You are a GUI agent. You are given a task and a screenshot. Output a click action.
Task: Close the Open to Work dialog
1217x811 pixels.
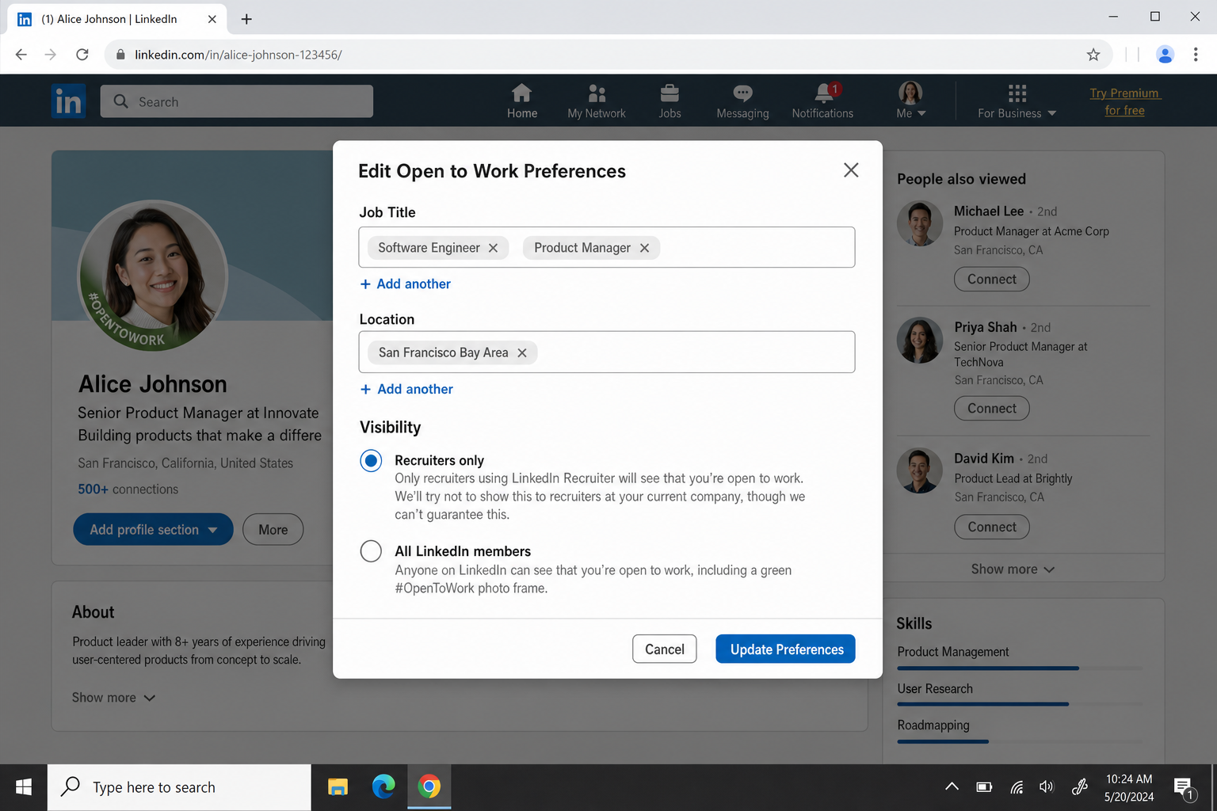click(851, 170)
